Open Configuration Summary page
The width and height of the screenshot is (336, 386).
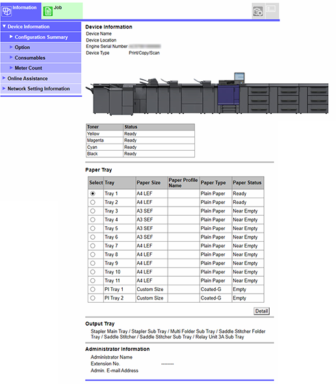point(41,37)
